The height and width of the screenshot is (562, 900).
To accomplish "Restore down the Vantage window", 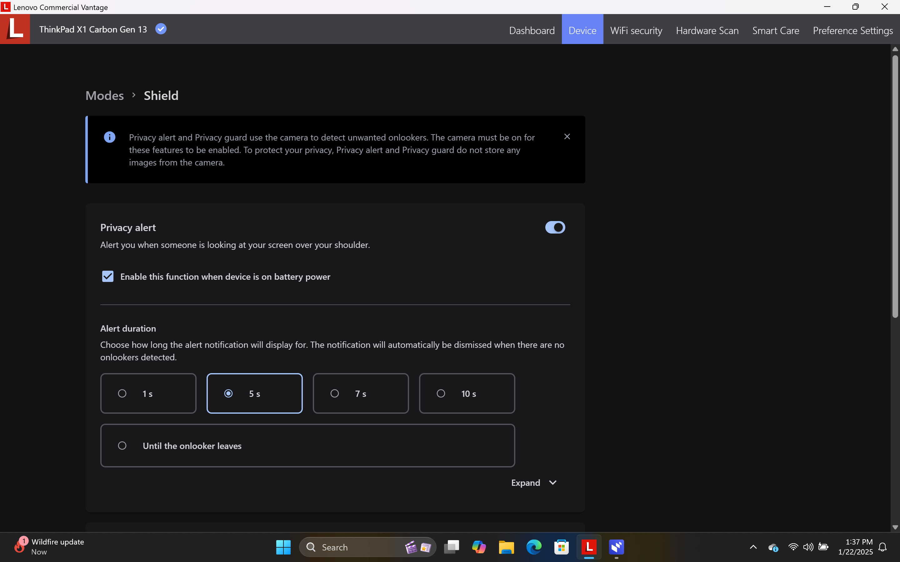I will (856, 7).
